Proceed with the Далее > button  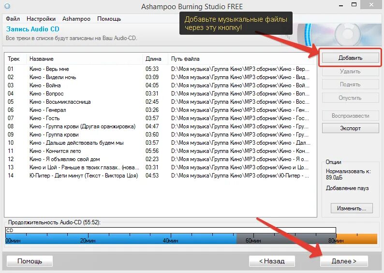click(344, 261)
